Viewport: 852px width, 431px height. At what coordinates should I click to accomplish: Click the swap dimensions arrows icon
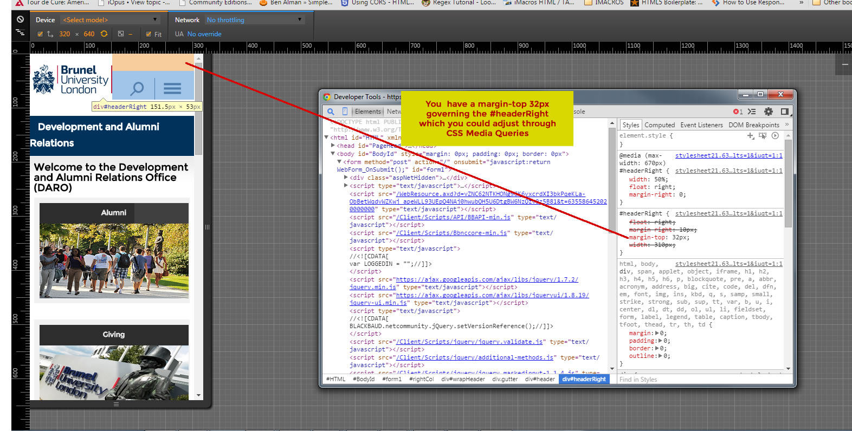tap(50, 34)
